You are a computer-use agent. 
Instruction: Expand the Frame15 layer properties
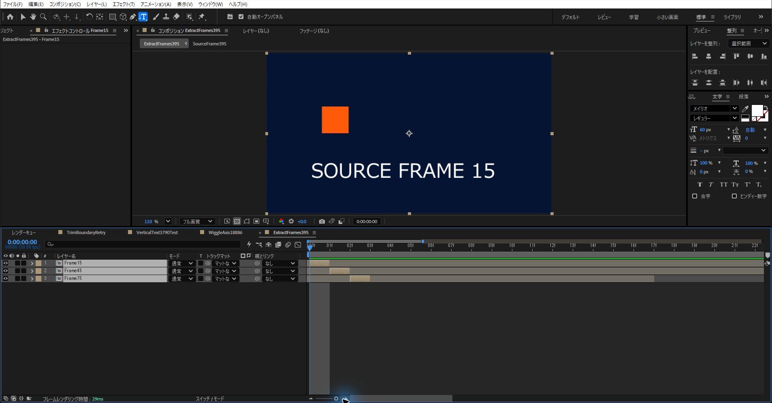point(32,263)
